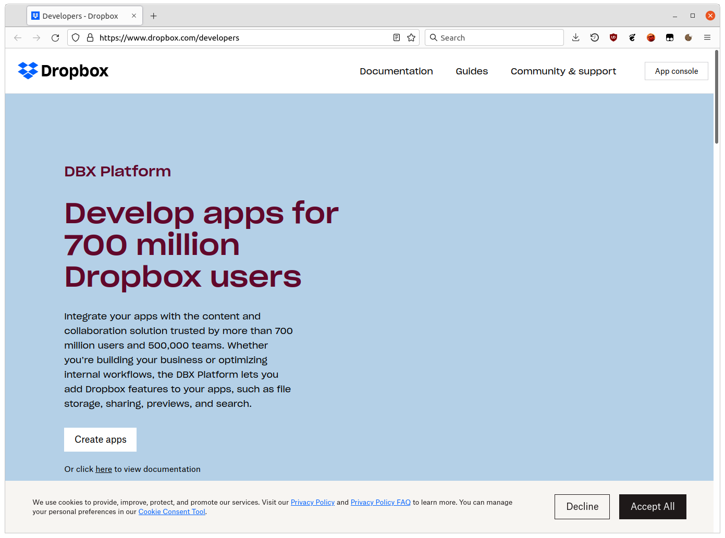Go back with the browser back arrow
This screenshot has width=725, height=538.
point(18,37)
